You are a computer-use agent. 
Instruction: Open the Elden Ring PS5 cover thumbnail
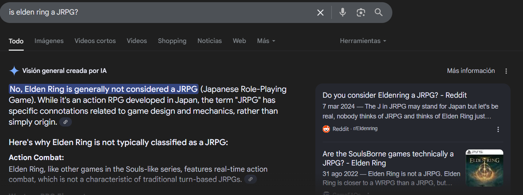pos(484,168)
